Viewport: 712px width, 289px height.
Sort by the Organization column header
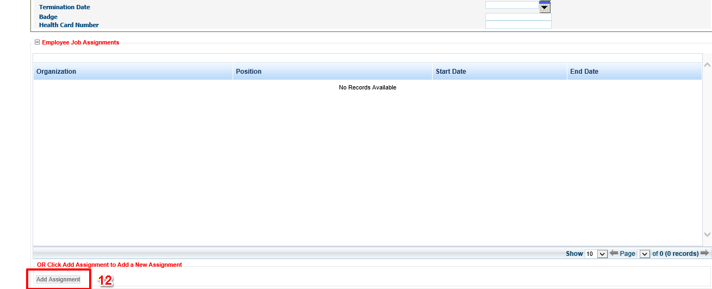pos(57,72)
